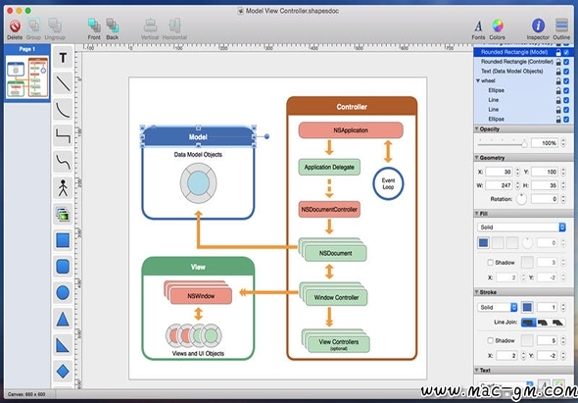Image resolution: width=578 pixels, height=403 pixels.
Task: Collapse the Text section
Action: click(477, 371)
